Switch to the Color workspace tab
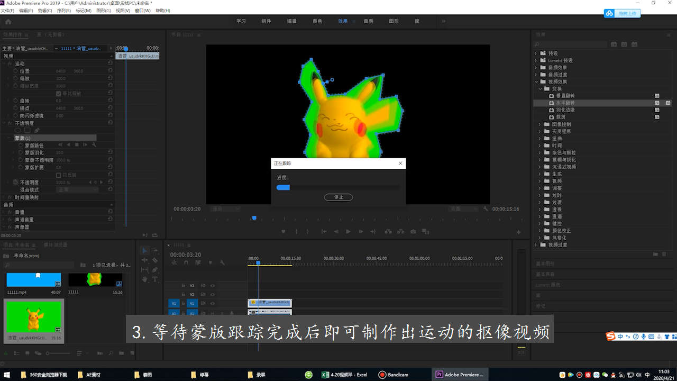Screen dimensions: 677x381 coord(317,21)
